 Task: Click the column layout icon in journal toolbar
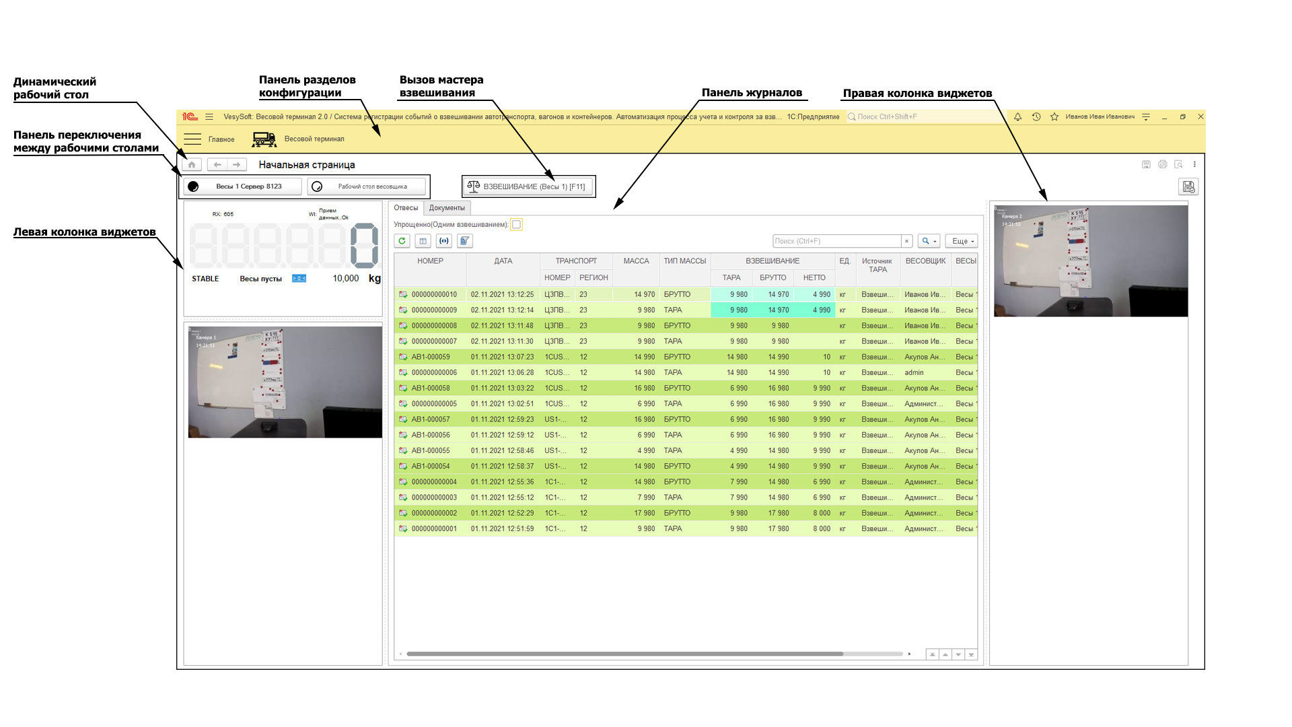(x=423, y=241)
